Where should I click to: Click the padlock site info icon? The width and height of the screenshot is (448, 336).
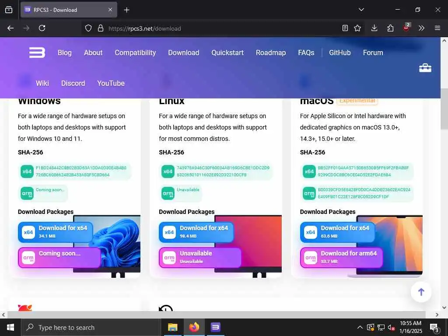click(x=101, y=28)
